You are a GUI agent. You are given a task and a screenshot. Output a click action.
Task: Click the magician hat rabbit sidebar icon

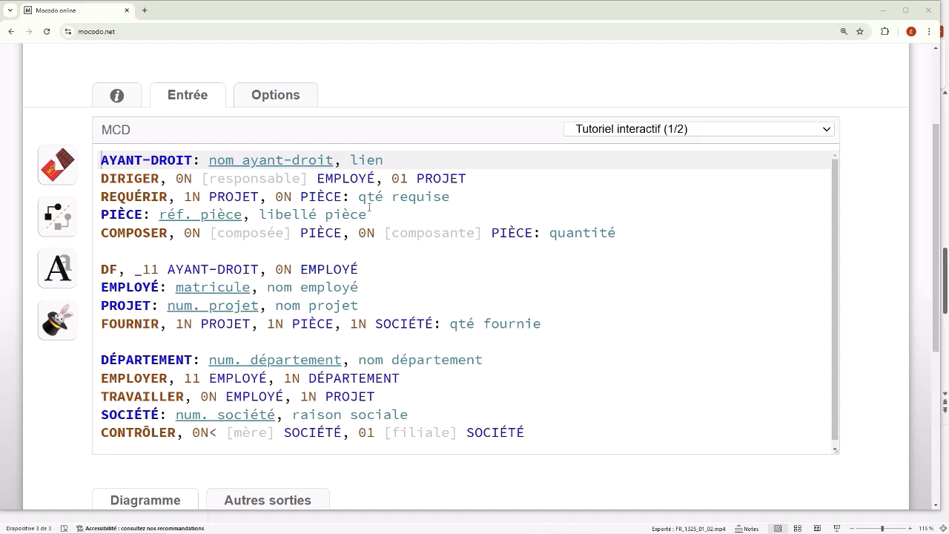(58, 320)
